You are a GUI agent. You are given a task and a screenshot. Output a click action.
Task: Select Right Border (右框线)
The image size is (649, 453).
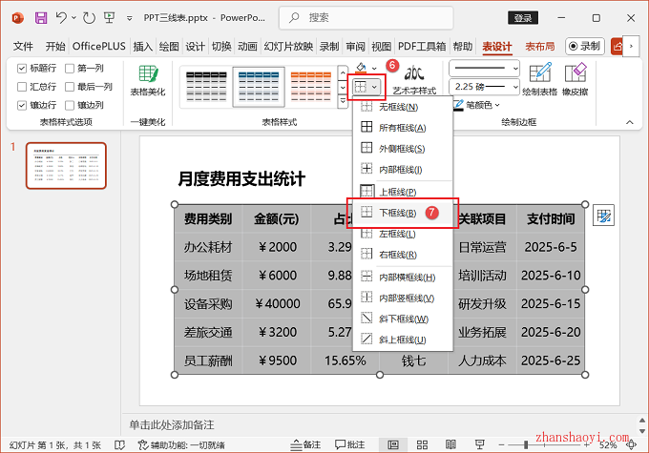tap(403, 255)
